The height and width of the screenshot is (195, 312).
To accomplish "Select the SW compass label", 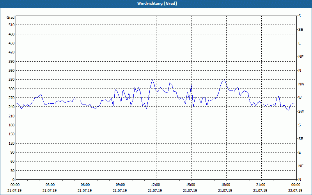I will (x=301, y=112).
